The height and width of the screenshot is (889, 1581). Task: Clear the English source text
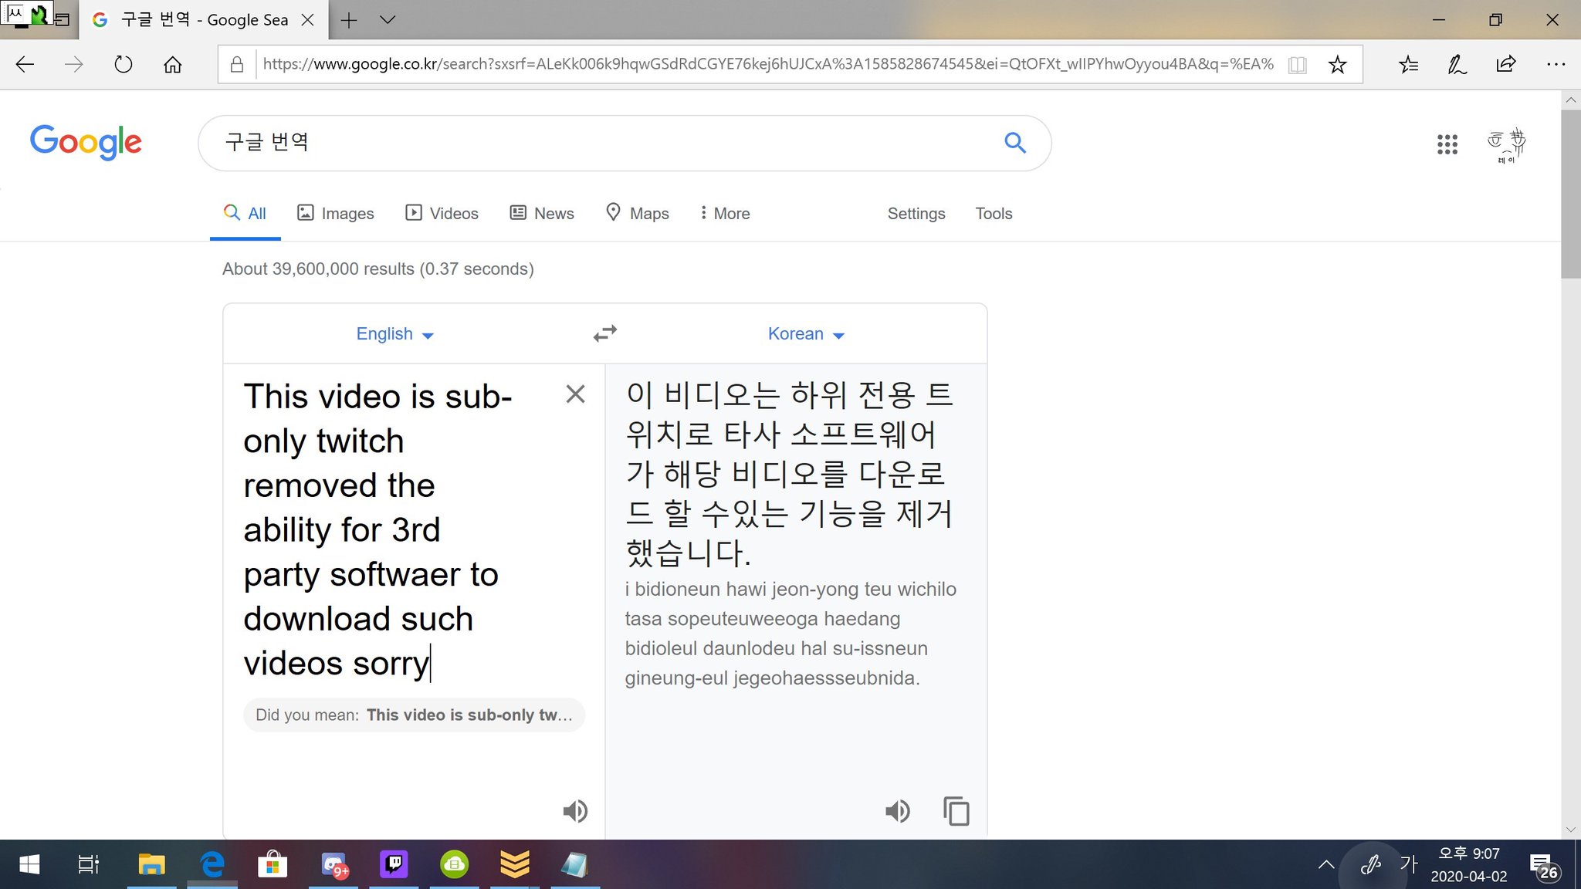coord(575,394)
